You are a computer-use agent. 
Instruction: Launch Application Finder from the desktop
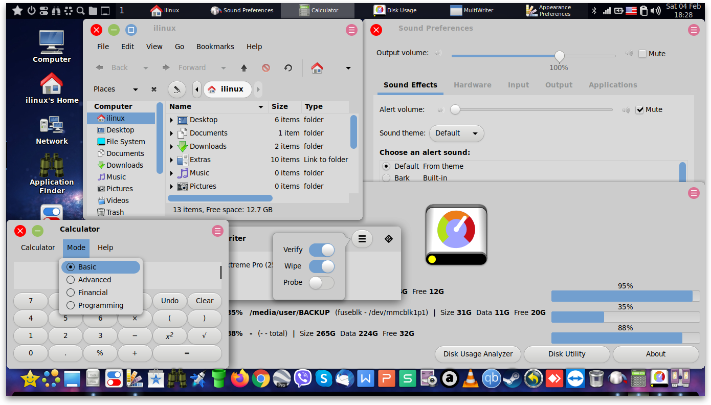tap(52, 174)
